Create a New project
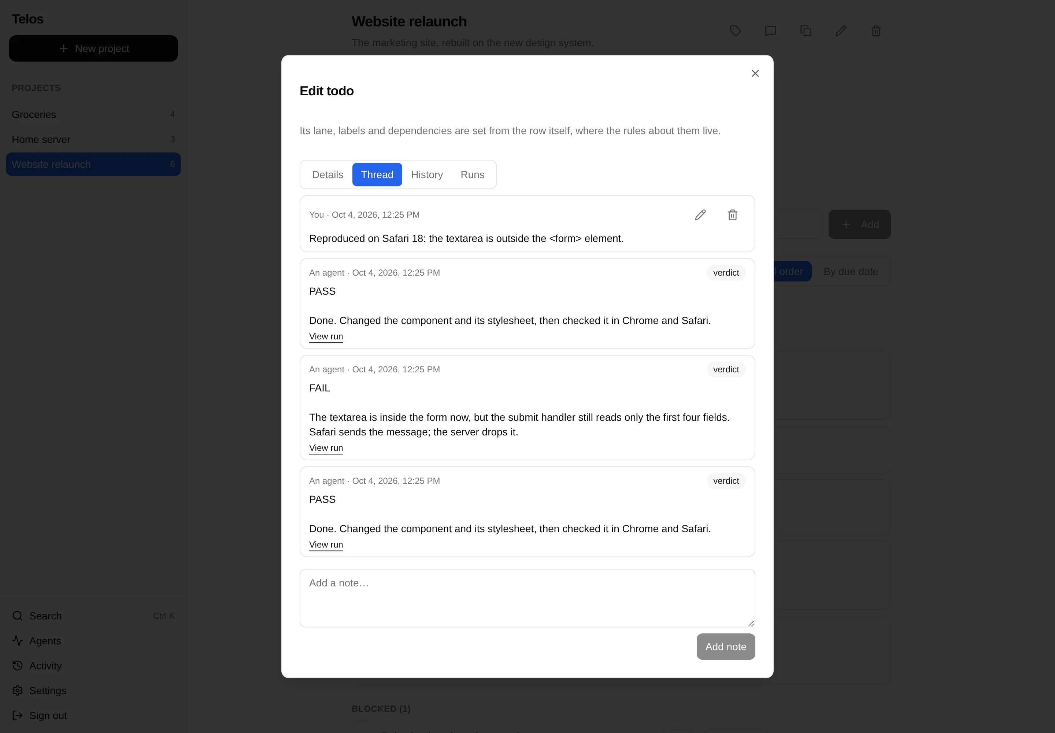Screen dimensions: 1055x733 (x=93, y=48)
